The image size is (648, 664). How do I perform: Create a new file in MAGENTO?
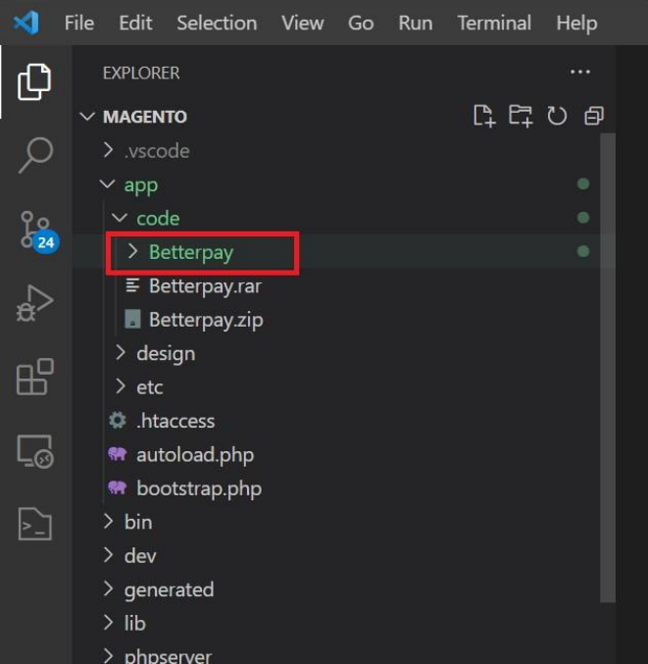point(484,116)
